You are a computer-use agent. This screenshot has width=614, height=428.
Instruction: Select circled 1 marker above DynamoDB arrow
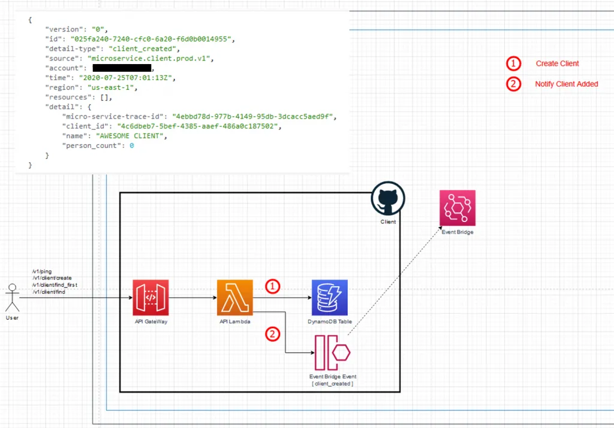coord(272,287)
